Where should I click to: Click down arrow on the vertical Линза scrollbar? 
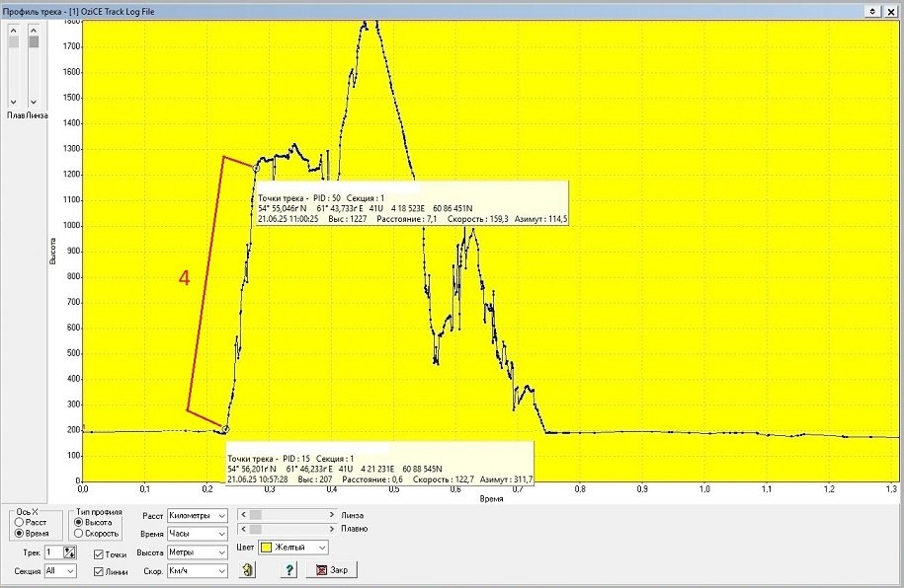tap(34, 102)
